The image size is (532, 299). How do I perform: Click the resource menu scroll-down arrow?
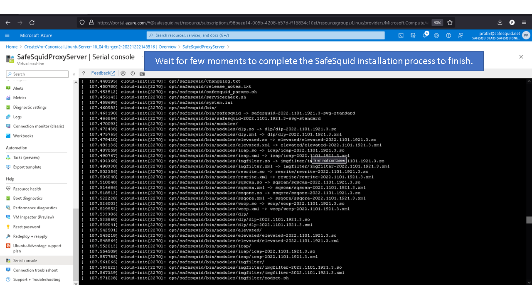76,283
